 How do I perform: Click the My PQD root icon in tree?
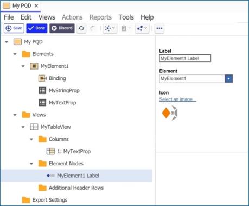[x=17, y=42]
